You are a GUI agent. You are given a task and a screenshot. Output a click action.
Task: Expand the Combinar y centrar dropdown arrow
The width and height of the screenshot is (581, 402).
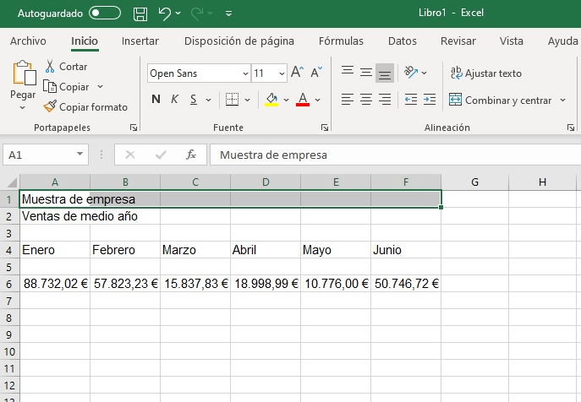562,100
